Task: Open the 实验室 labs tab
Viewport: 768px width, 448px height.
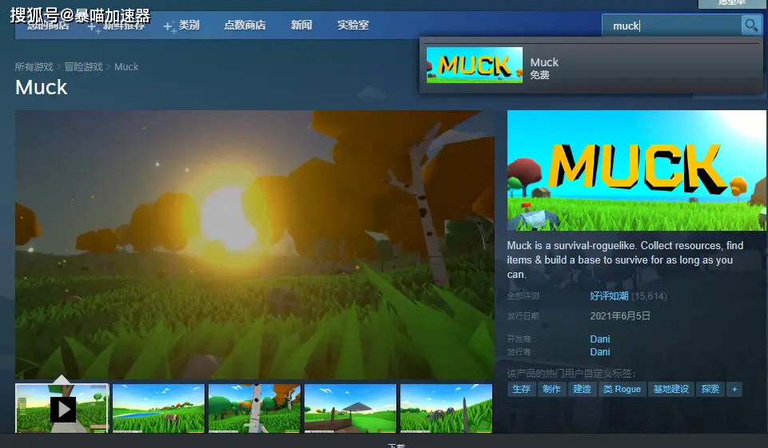Action: click(x=352, y=25)
